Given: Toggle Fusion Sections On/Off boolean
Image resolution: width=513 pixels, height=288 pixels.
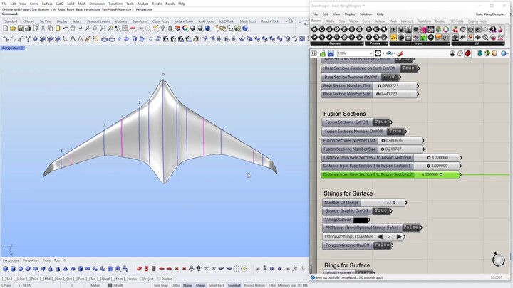Looking at the screenshot, I should (380, 122).
